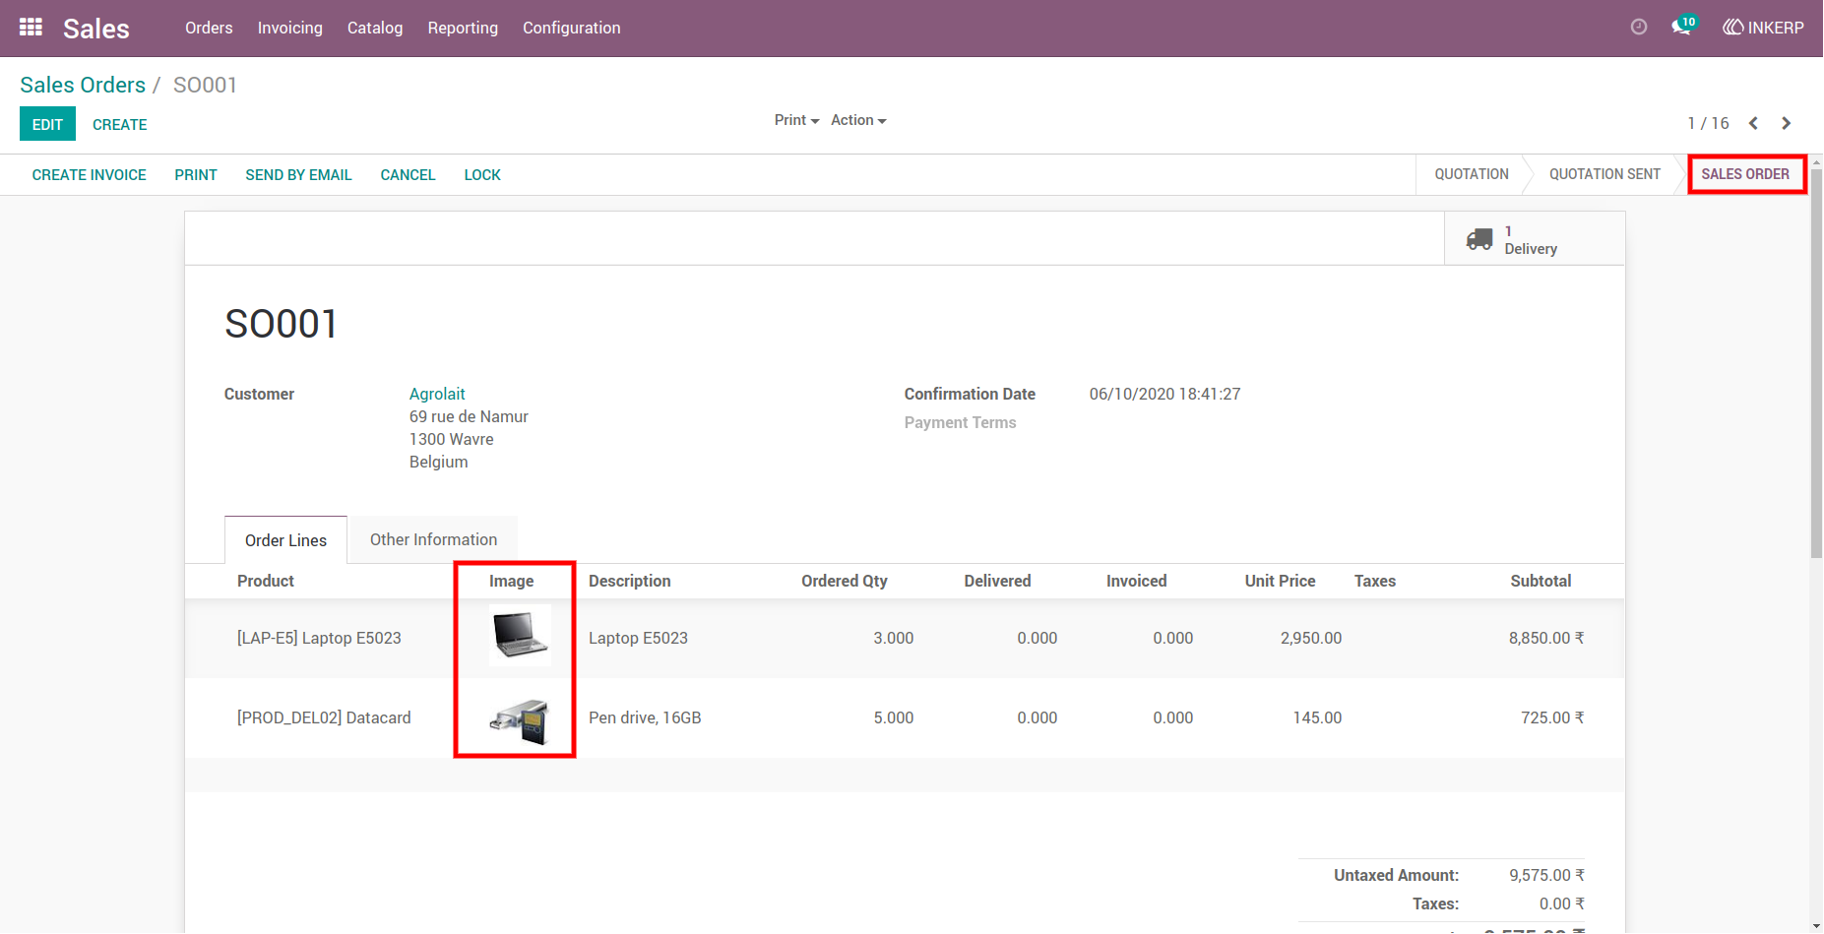Open the Sales Orders breadcrumb link
The image size is (1824, 934).
tap(83, 85)
